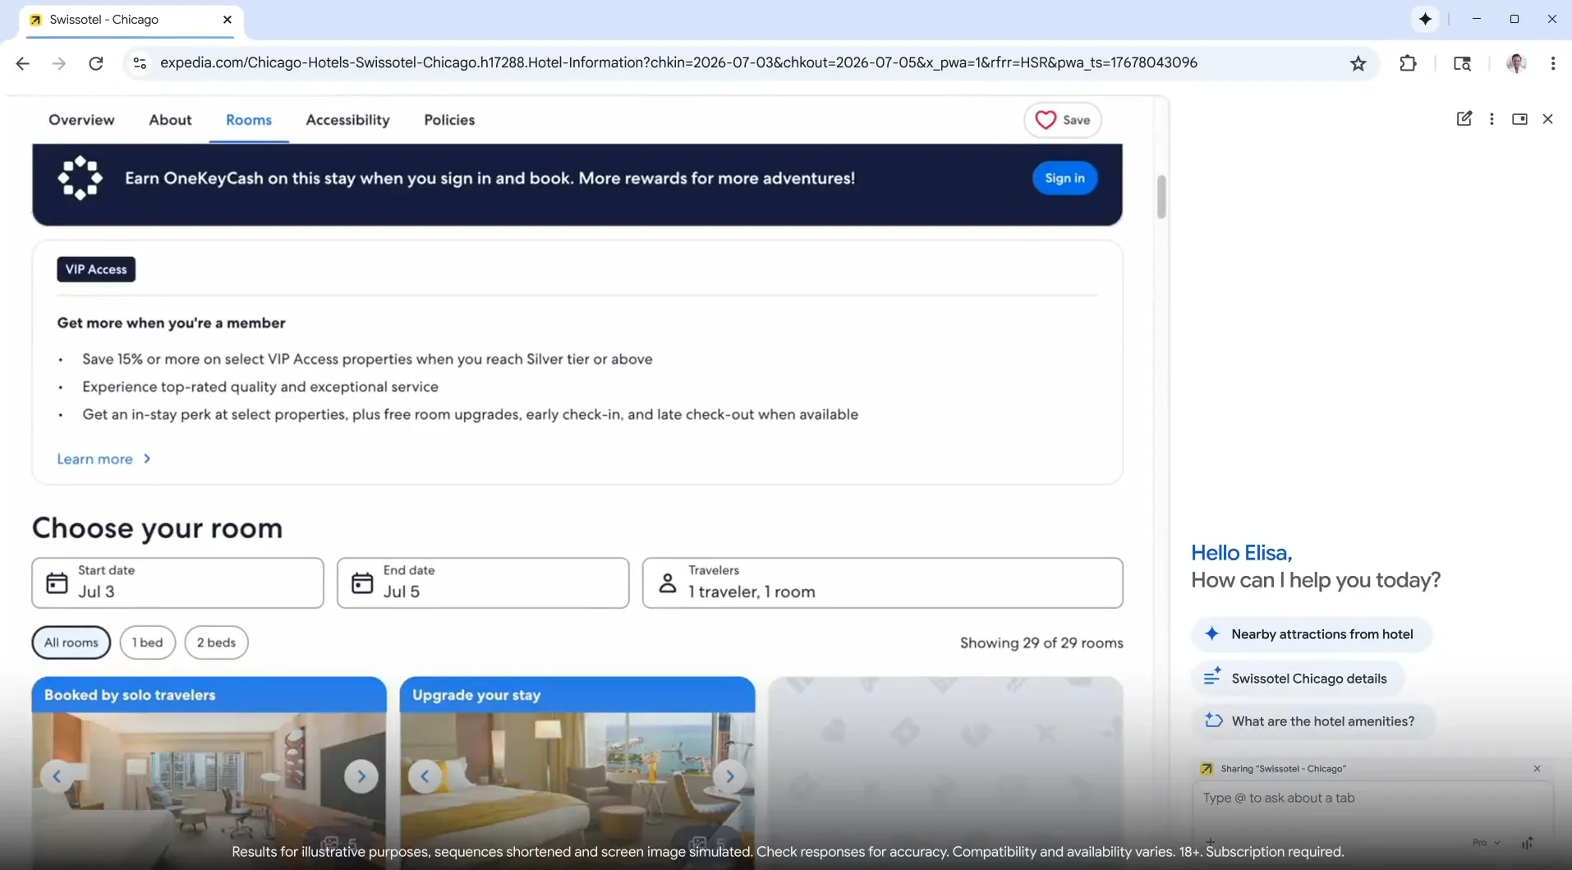Viewport: 1572px width, 870px height.
Task: Click the page vertical scrollbar thumb
Action: click(x=1161, y=197)
